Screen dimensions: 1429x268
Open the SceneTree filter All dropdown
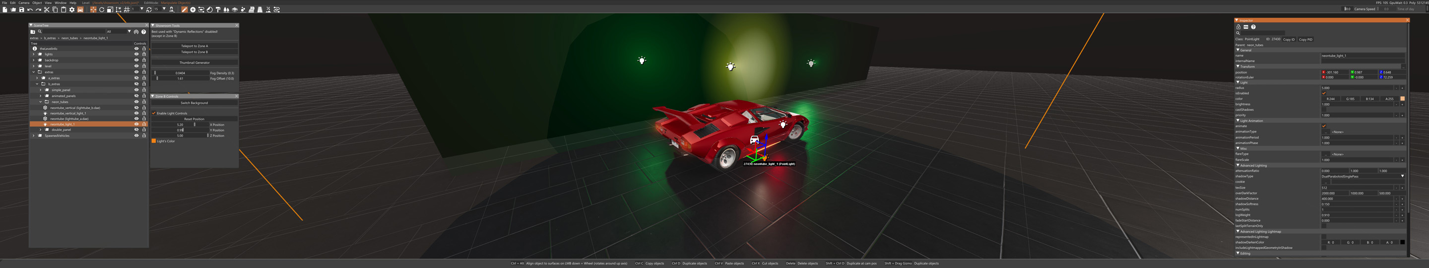[119, 32]
